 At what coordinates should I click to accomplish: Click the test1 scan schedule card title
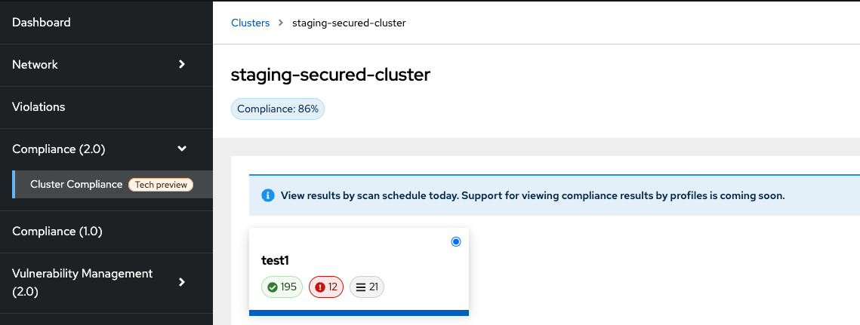coord(276,260)
